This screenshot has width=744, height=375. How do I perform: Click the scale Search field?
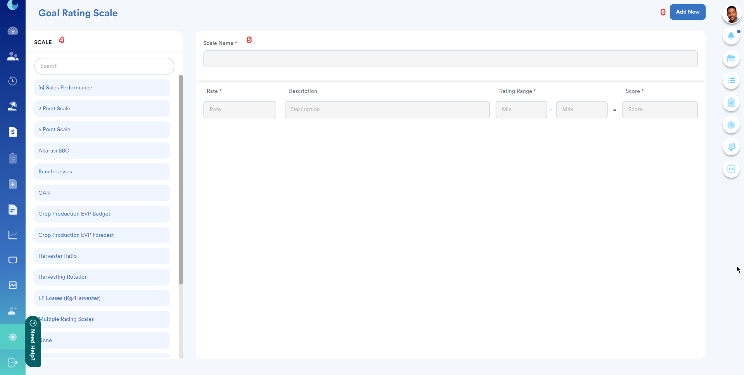click(x=104, y=66)
